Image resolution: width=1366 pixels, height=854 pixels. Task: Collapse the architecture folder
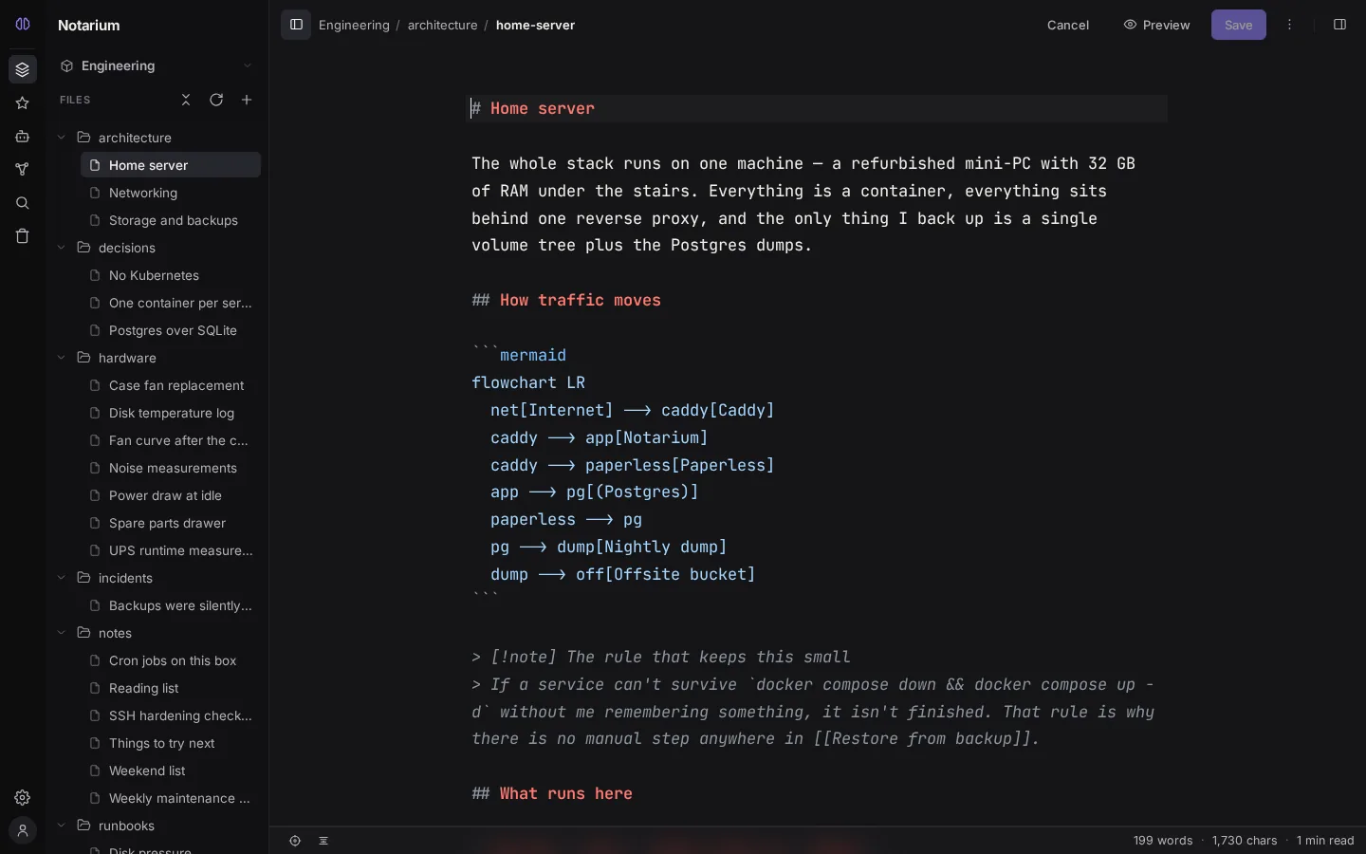(62, 138)
